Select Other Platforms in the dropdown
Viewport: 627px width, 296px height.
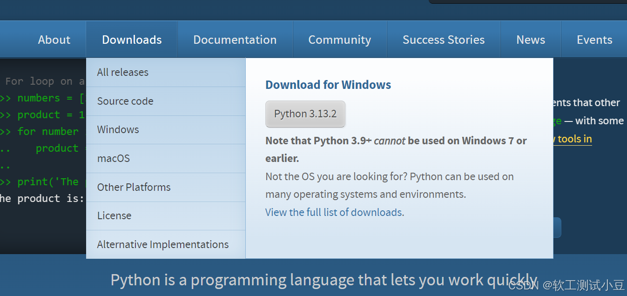coord(134,187)
